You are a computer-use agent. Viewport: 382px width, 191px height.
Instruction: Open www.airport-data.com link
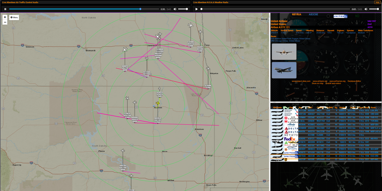tap(301, 81)
